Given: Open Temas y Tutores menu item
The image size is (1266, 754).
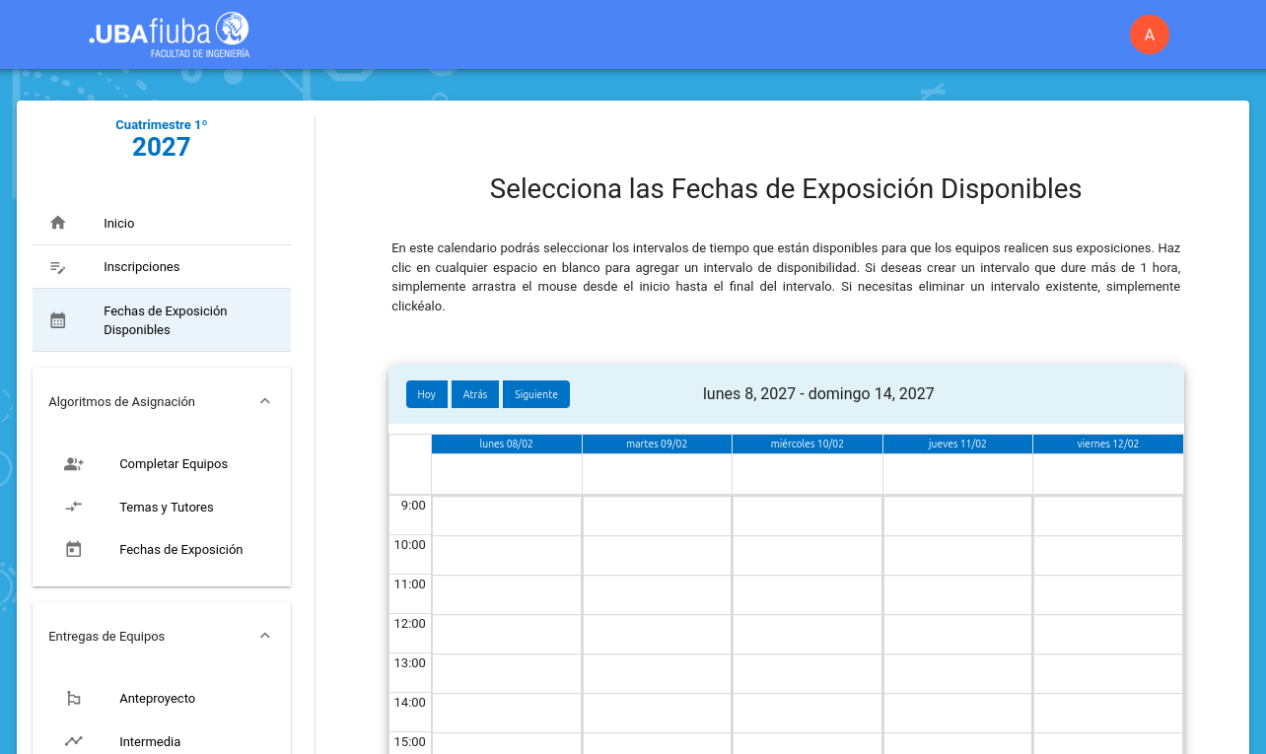Looking at the screenshot, I should (167, 507).
